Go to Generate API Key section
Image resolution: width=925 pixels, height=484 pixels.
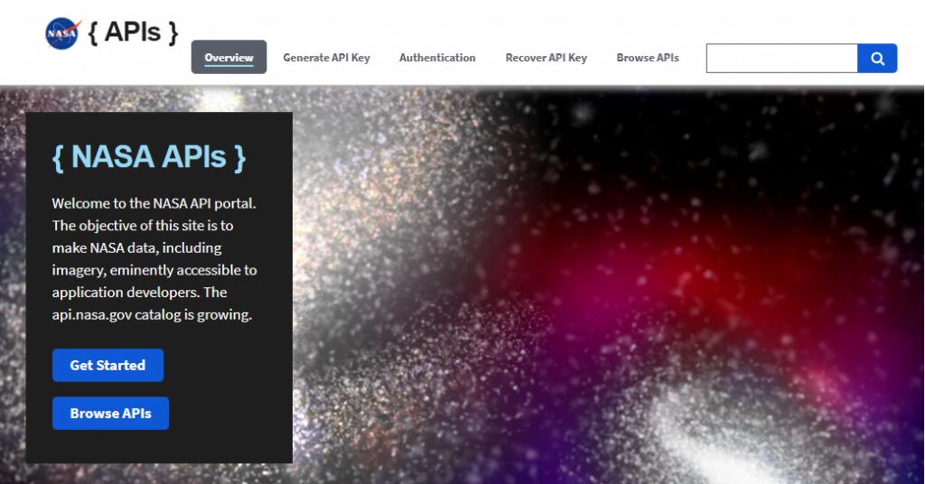(326, 58)
